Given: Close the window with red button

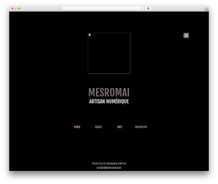Looking at the screenshot, I should point(13,8).
